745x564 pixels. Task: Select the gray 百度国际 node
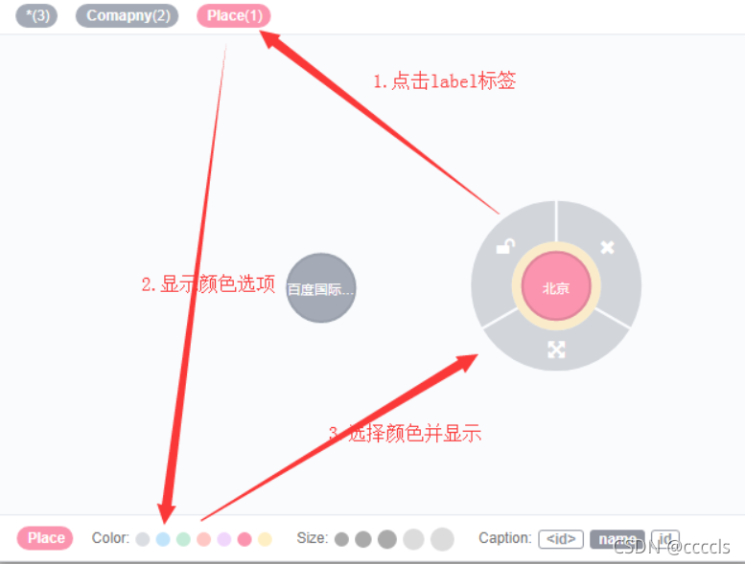point(321,288)
